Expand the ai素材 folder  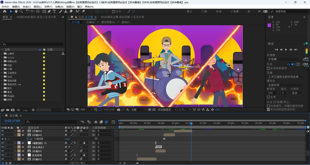[x=2, y=54]
